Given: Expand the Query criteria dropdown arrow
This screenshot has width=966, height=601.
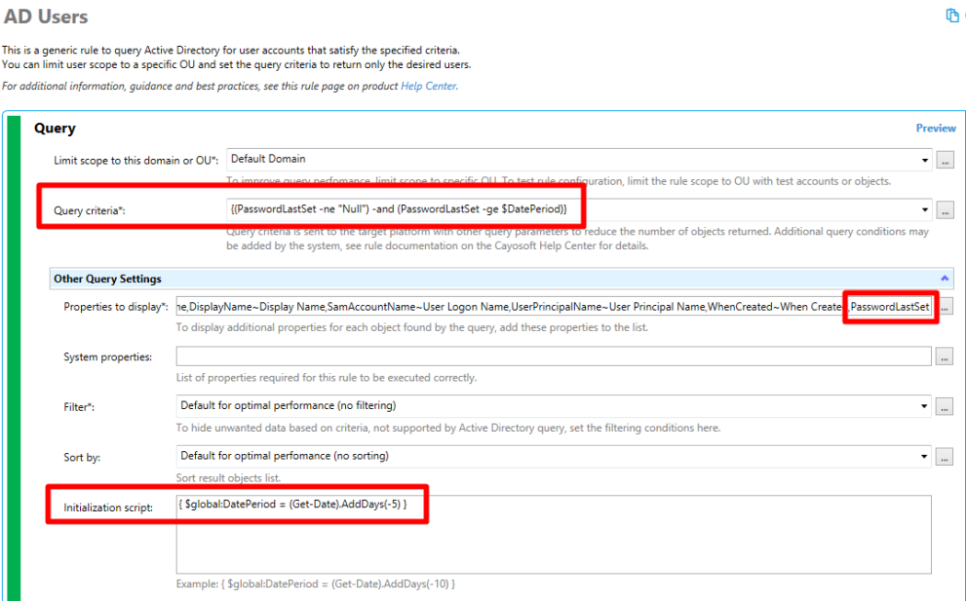Looking at the screenshot, I should click(x=924, y=210).
